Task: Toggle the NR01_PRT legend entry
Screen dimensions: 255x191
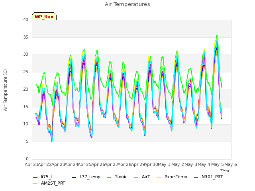Action: (x=208, y=177)
